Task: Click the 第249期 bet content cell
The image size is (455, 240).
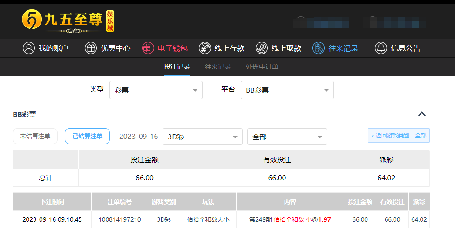Action: 290,219
